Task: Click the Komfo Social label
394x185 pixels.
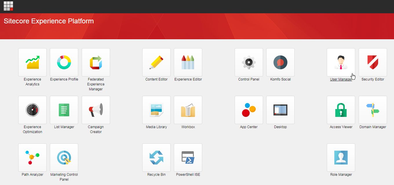Action: (280, 79)
